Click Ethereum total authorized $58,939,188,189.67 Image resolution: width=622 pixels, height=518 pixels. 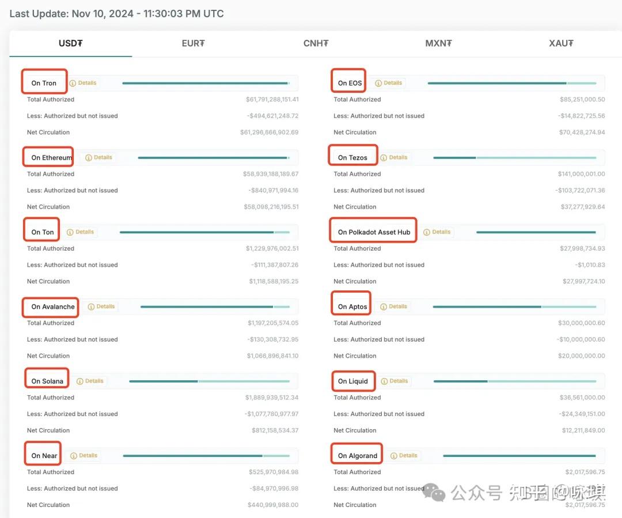click(x=271, y=174)
